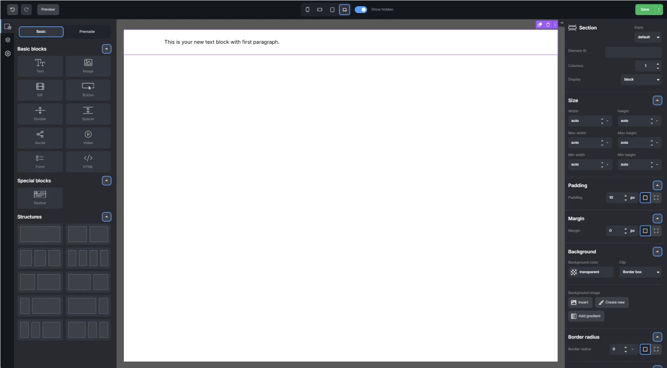This screenshot has width=667, height=368.
Task: Select the Divider block
Action: coord(40,114)
